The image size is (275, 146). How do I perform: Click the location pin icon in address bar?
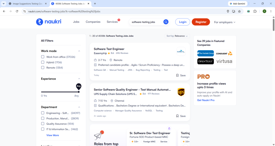228,11
